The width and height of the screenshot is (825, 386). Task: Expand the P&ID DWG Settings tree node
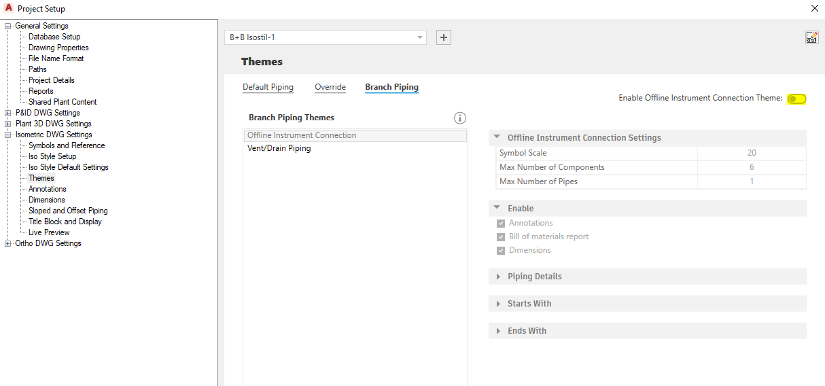pos(8,113)
